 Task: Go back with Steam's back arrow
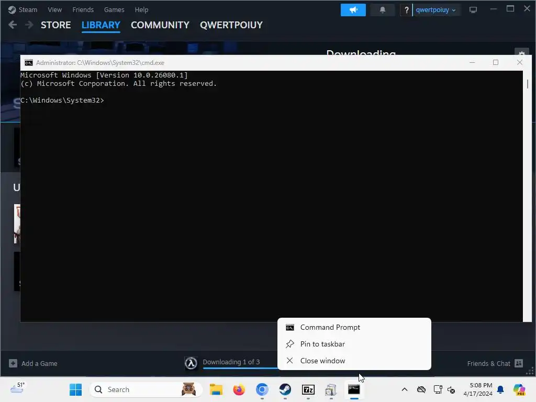pyautogui.click(x=13, y=25)
